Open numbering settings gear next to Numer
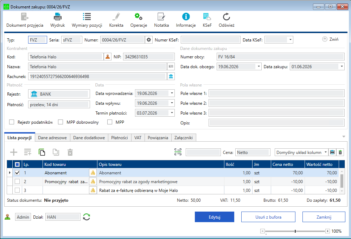351x239 pixels. tap(149, 40)
